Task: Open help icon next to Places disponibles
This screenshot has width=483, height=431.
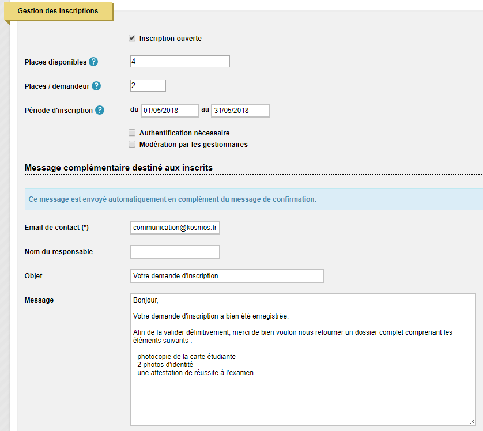Action: click(x=93, y=62)
